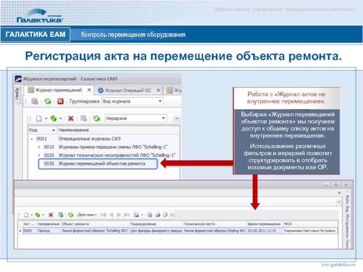Click МОЛ column header

point(310,224)
